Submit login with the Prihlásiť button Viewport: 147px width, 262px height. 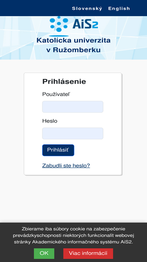[x=58, y=150]
